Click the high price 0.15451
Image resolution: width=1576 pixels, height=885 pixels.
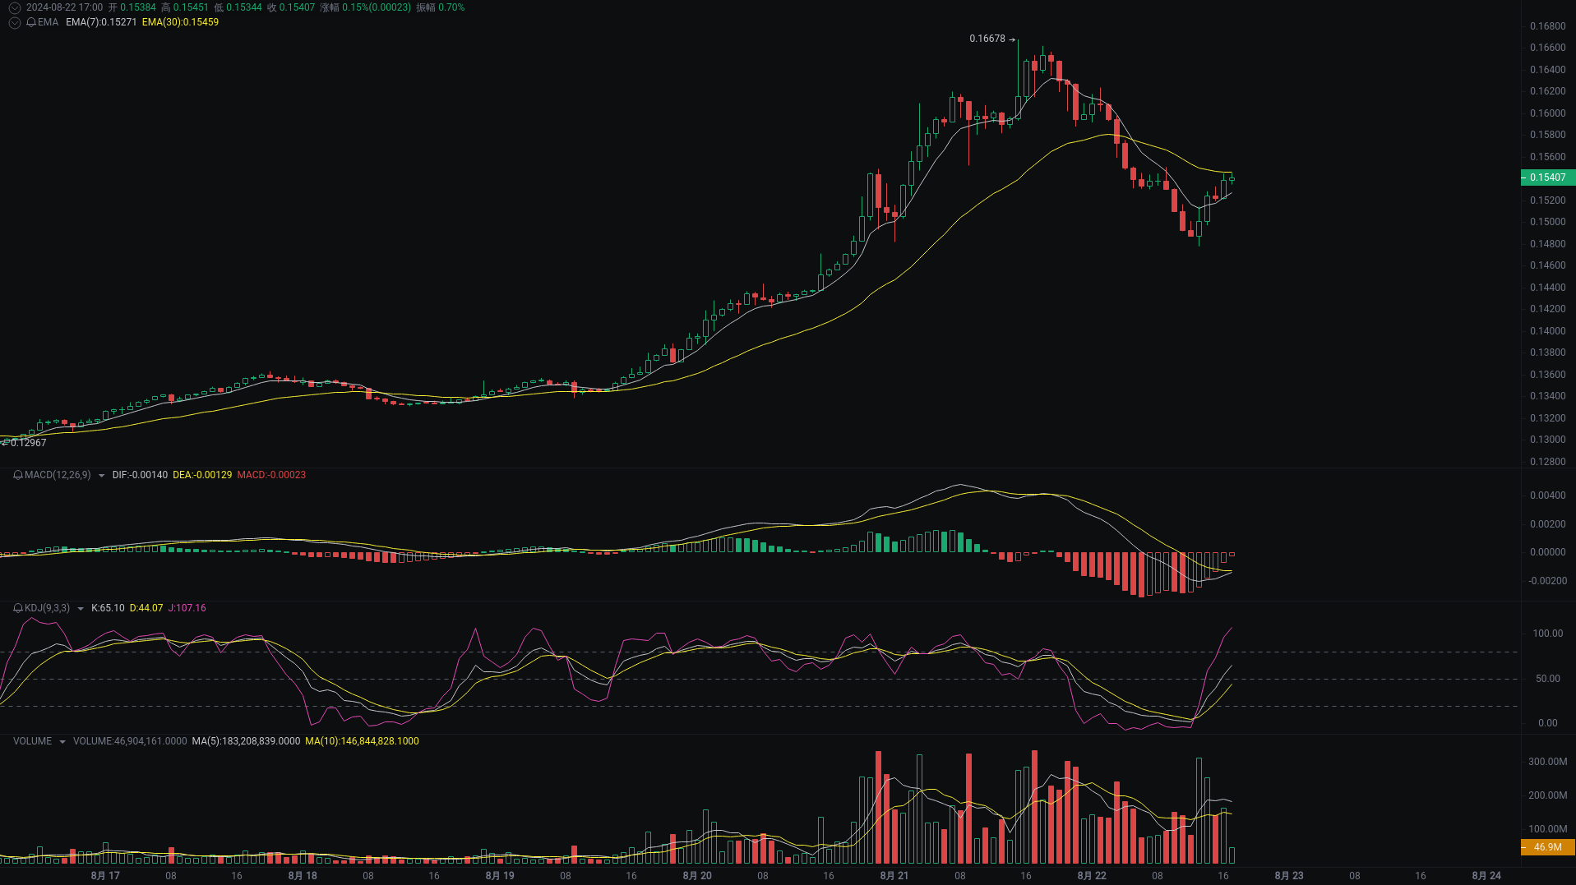pyautogui.click(x=191, y=7)
